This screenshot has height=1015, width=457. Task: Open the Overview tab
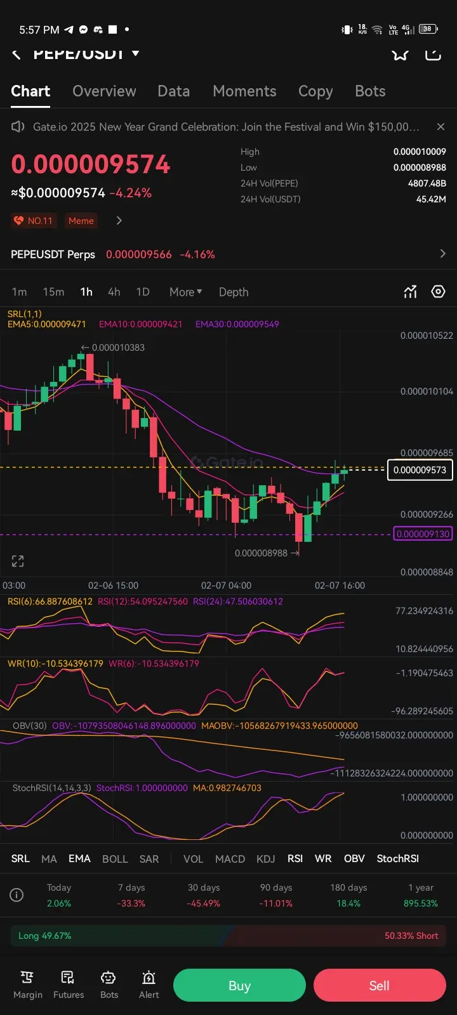click(x=104, y=91)
